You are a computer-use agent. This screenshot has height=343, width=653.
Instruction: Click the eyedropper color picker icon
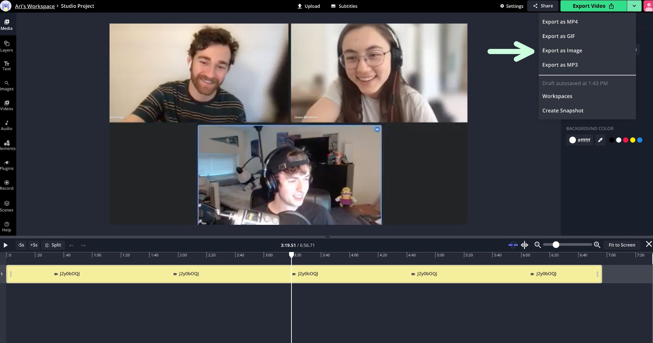[x=600, y=140]
